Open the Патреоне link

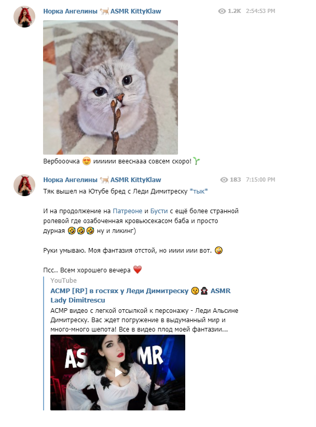128,211
